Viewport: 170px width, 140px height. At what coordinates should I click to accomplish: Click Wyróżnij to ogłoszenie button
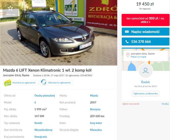click(x=21, y=83)
